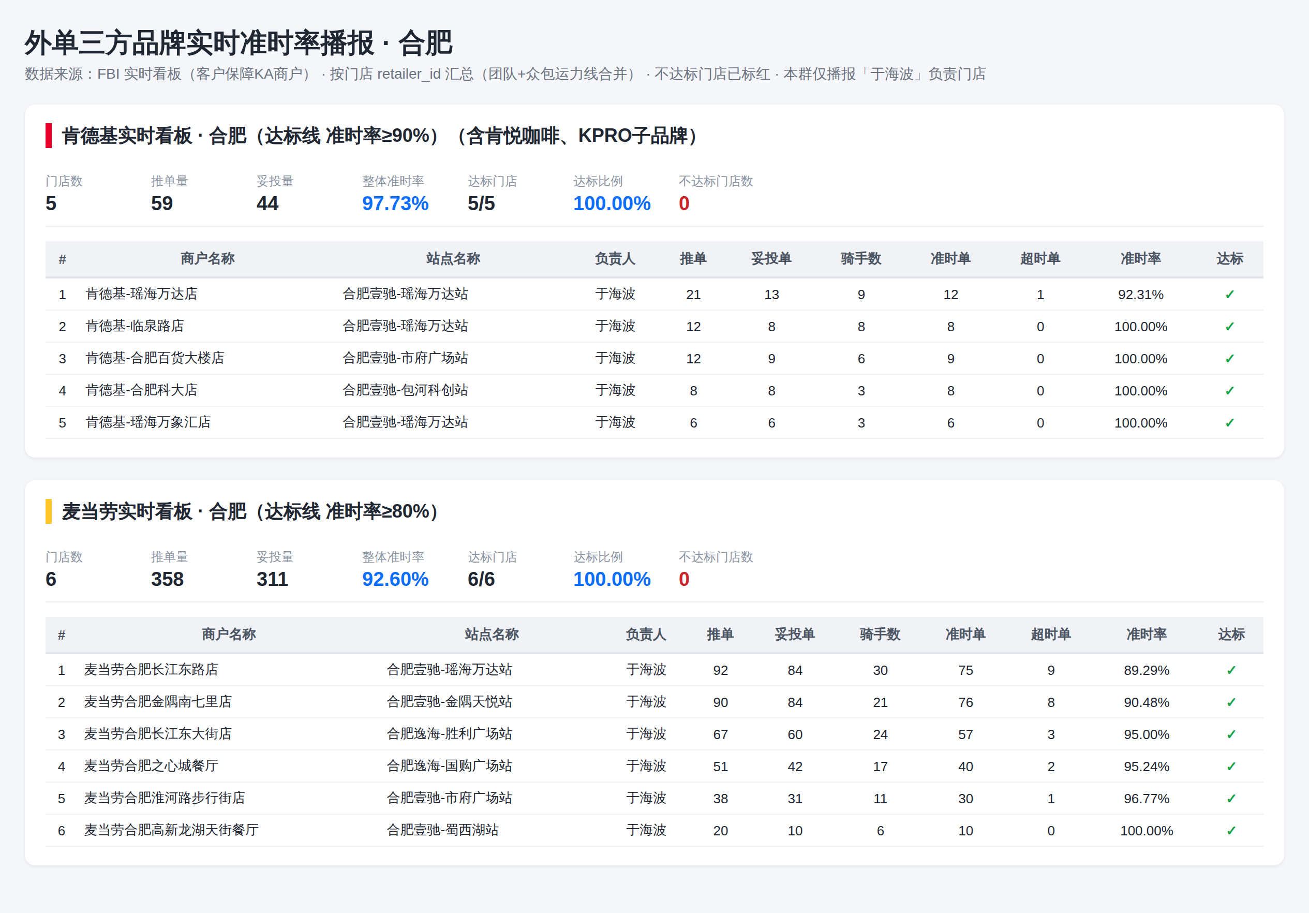This screenshot has width=1309, height=913.
Task: Click the KFC 推单量 value 59
Action: (x=162, y=203)
